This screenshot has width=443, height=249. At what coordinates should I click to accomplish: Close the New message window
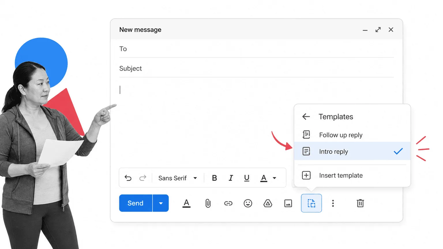[391, 30]
